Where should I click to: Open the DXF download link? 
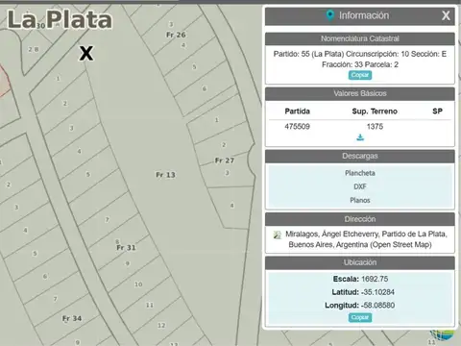[360, 186]
